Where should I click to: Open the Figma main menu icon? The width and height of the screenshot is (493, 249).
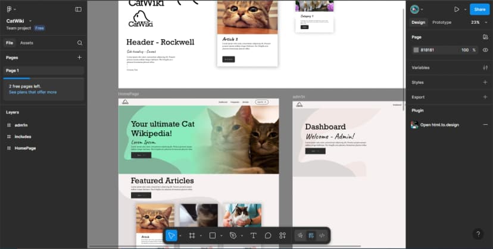9,10
